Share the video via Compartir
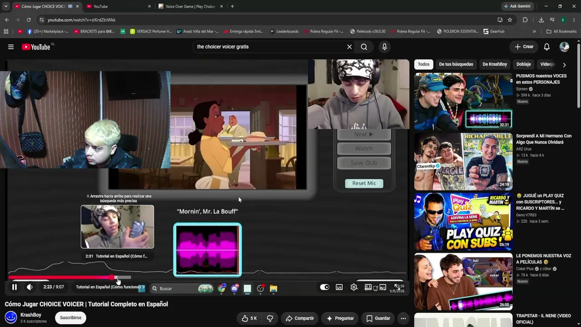The width and height of the screenshot is (581, 327). coord(300,318)
